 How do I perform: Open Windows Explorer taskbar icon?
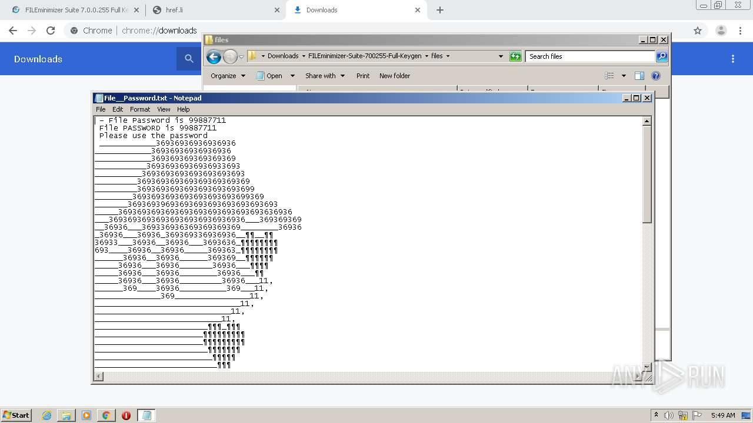click(66, 415)
